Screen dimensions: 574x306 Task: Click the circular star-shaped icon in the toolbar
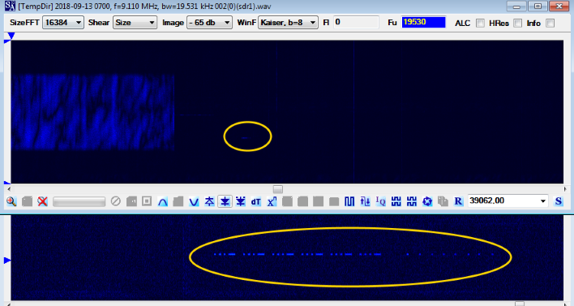click(427, 201)
